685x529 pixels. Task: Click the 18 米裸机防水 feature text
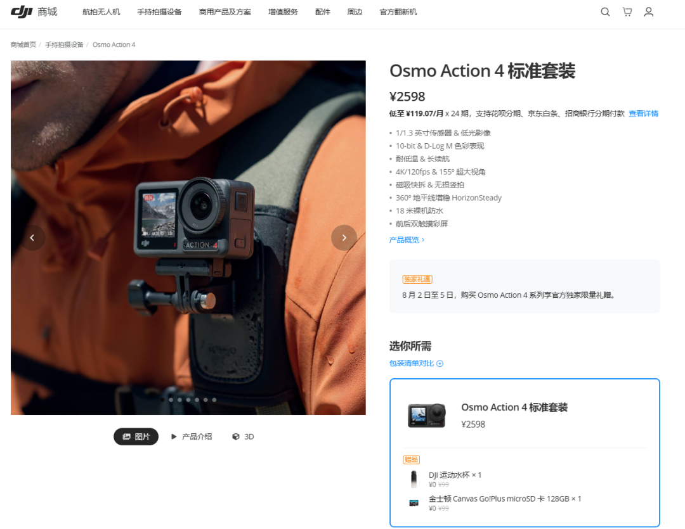(x=419, y=211)
